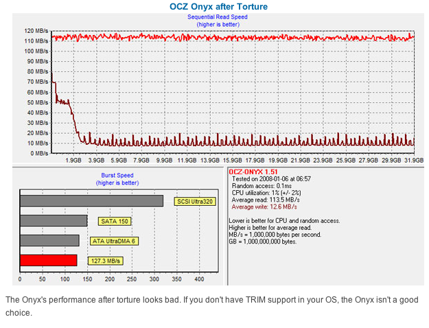
Task: Click the '27.9GB' x-axis label
Action: [x=369, y=160]
